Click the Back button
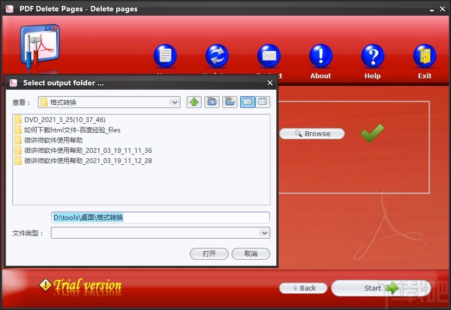The image size is (451, 310). click(x=303, y=288)
